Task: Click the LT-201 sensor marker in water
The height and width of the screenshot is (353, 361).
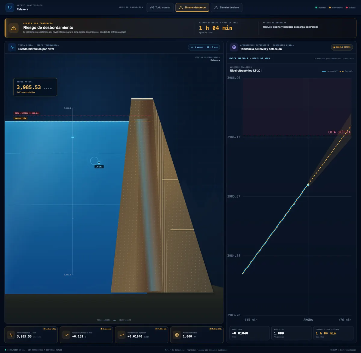Action: (99, 163)
